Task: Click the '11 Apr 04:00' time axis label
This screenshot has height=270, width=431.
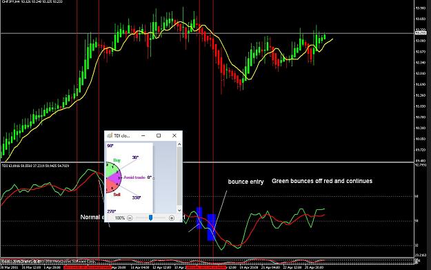Action: click(140, 267)
